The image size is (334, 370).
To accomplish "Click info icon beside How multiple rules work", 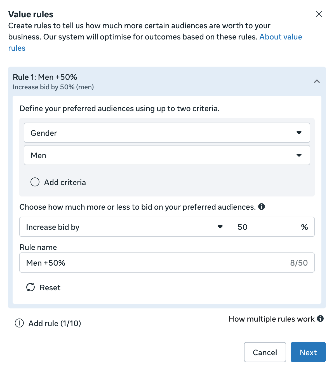I will 320,319.
